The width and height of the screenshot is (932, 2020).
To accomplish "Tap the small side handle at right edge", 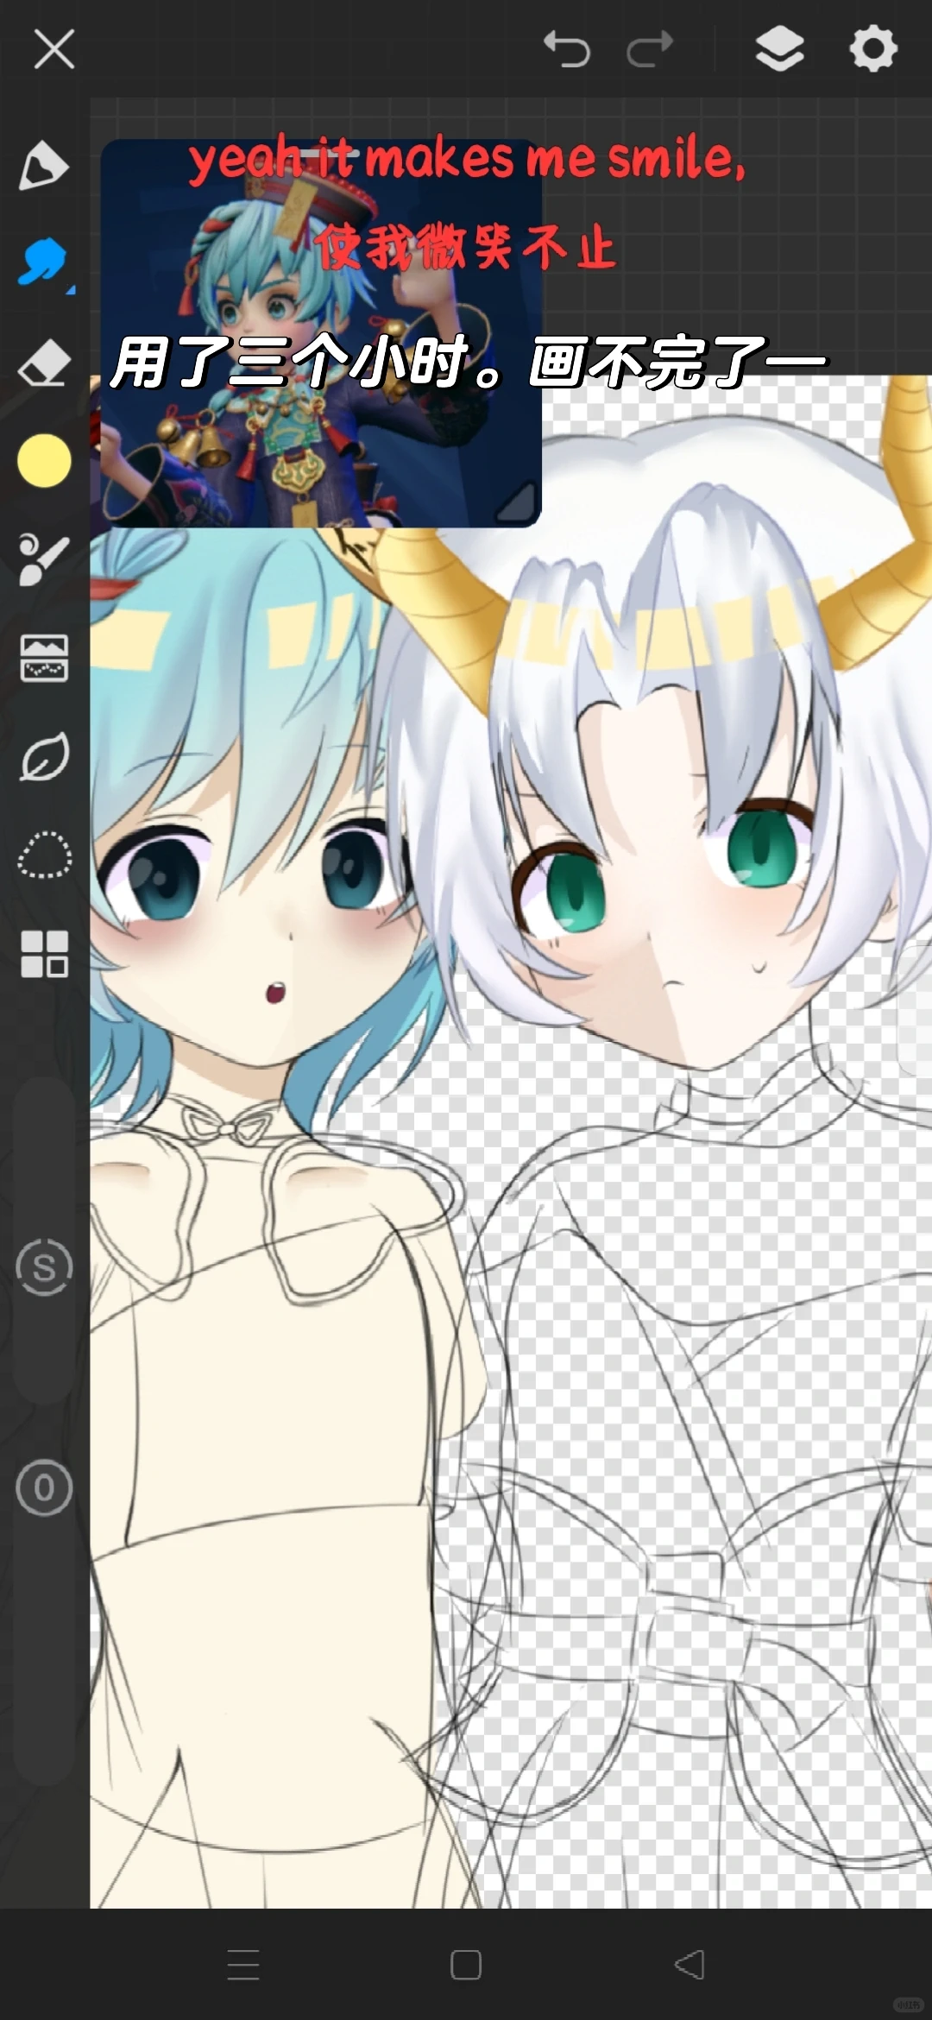I will [x=916, y=1010].
